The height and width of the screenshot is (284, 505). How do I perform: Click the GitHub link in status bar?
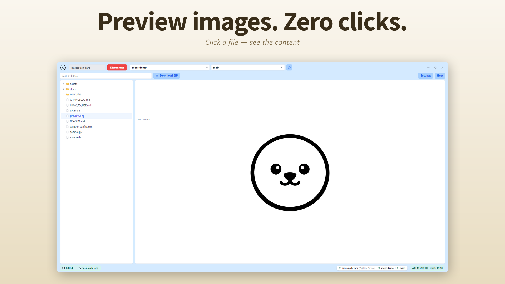[68, 268]
